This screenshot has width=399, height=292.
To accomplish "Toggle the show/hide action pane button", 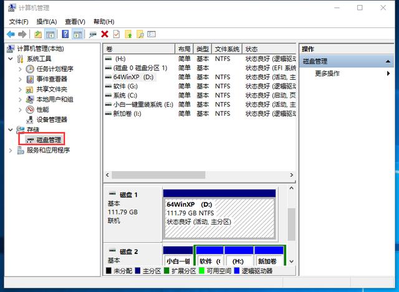I will click(x=77, y=34).
